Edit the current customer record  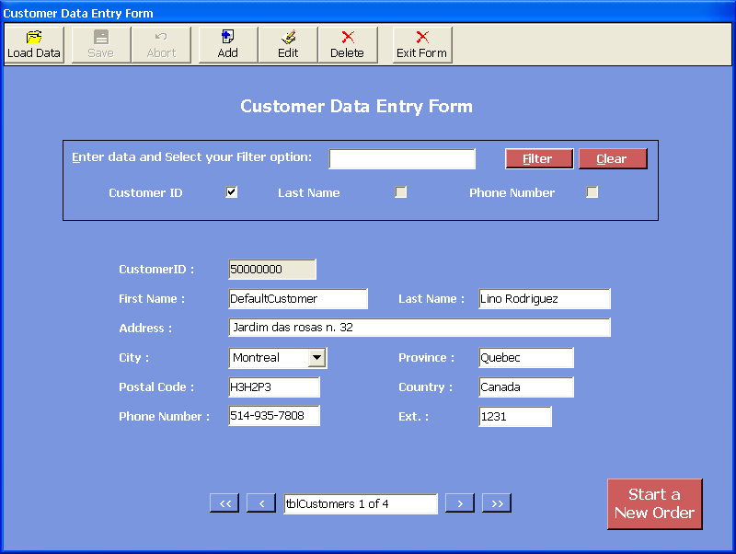[288, 44]
